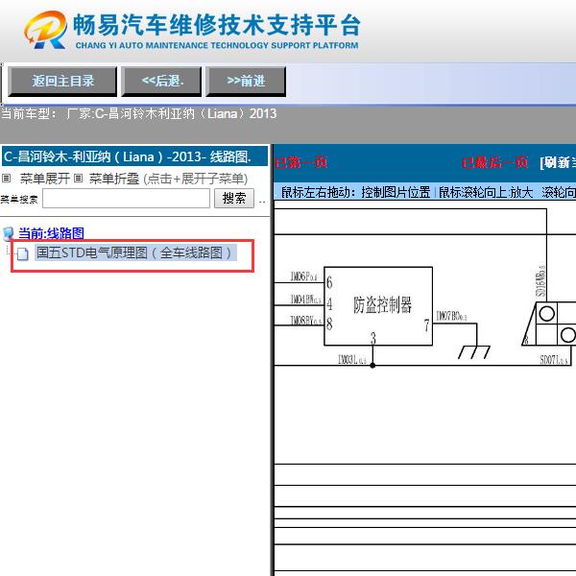This screenshot has width=576, height=576.
Task: Click the 返回主目录 button
Action: pos(62,82)
